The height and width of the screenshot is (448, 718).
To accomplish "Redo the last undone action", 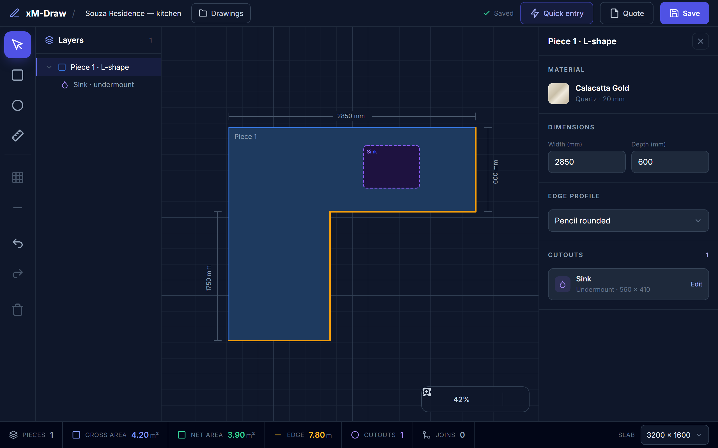I will pyautogui.click(x=17, y=274).
